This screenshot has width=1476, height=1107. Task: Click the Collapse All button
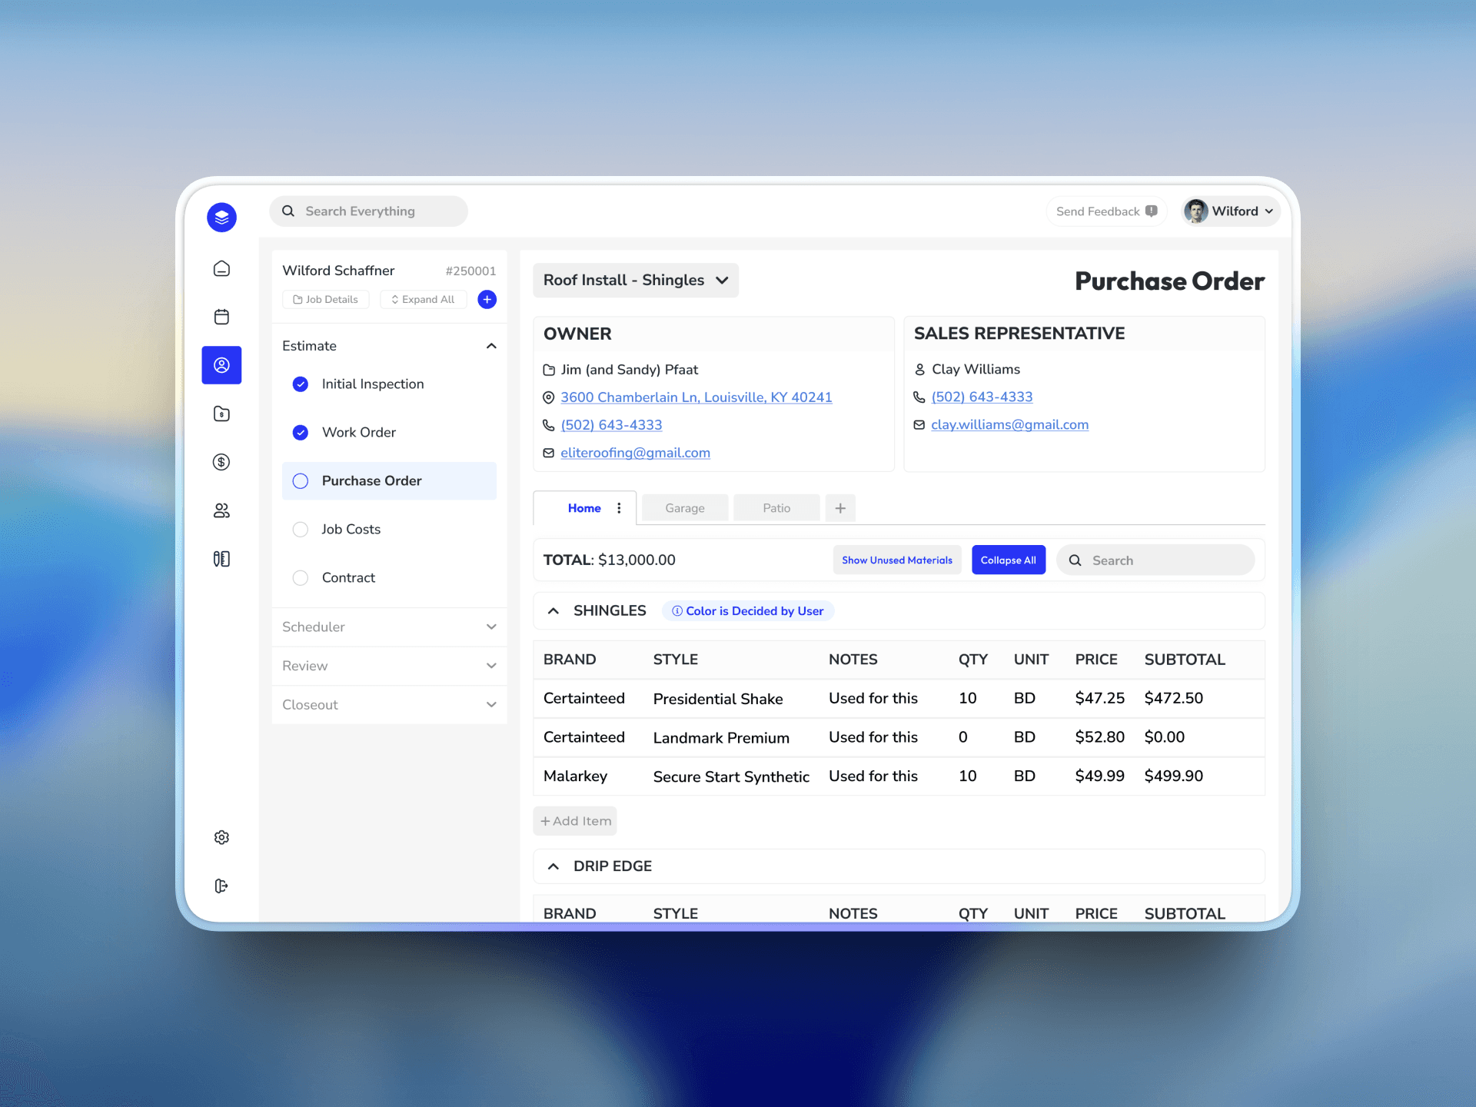tap(1008, 560)
